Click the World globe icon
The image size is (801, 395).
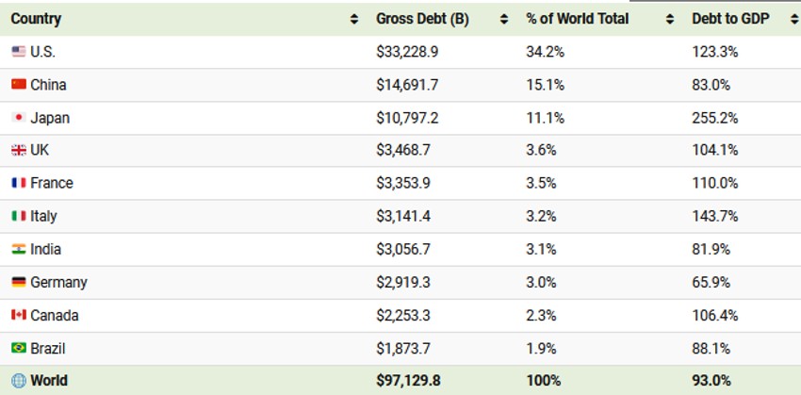pyautogui.click(x=19, y=381)
